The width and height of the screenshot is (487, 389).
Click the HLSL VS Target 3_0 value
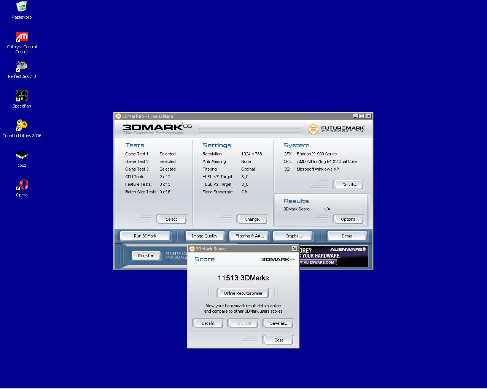(245, 177)
